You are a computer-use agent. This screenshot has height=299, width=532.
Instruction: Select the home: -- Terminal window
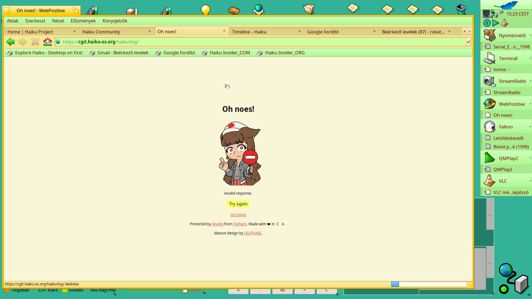pyautogui.click(x=507, y=69)
